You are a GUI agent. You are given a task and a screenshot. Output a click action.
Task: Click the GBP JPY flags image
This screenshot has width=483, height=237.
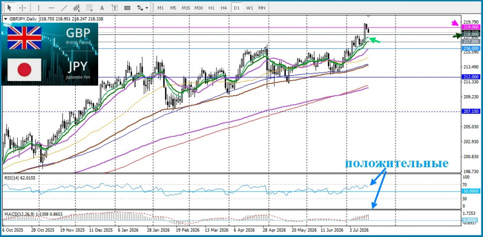tap(50, 54)
